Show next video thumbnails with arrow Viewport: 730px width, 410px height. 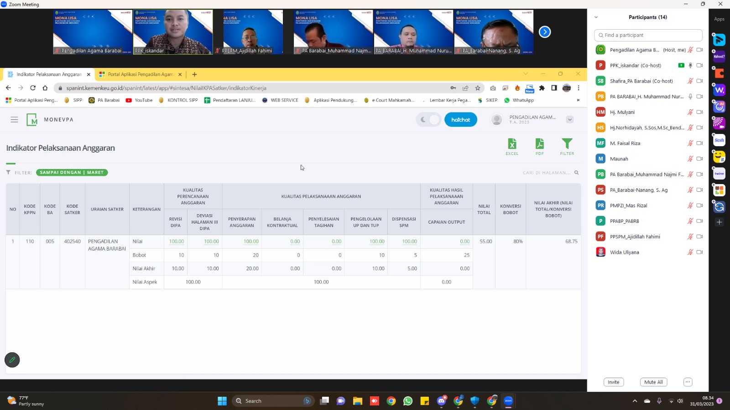tap(545, 32)
